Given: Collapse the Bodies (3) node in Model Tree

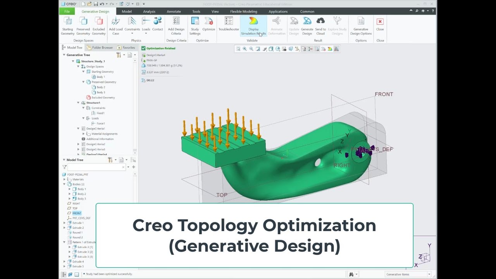Looking at the screenshot, I should [x=64, y=184].
